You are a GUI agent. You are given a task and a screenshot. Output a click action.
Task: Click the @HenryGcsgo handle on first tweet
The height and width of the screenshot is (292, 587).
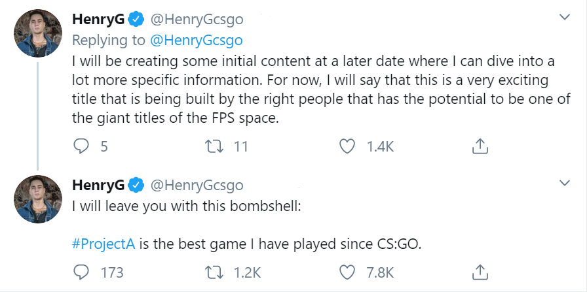[197, 20]
